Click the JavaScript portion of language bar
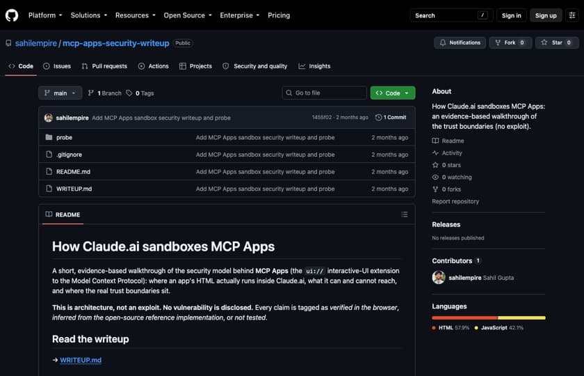 521,318
